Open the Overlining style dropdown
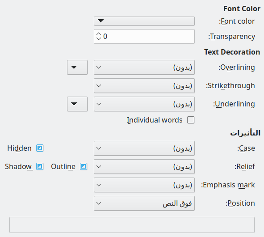Screen dimensions: 264x237 144,67
